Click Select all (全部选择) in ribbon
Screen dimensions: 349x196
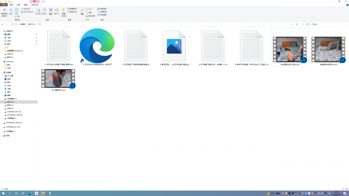coord(102,8)
